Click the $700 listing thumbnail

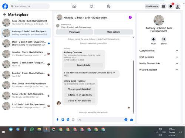coord(58,26)
